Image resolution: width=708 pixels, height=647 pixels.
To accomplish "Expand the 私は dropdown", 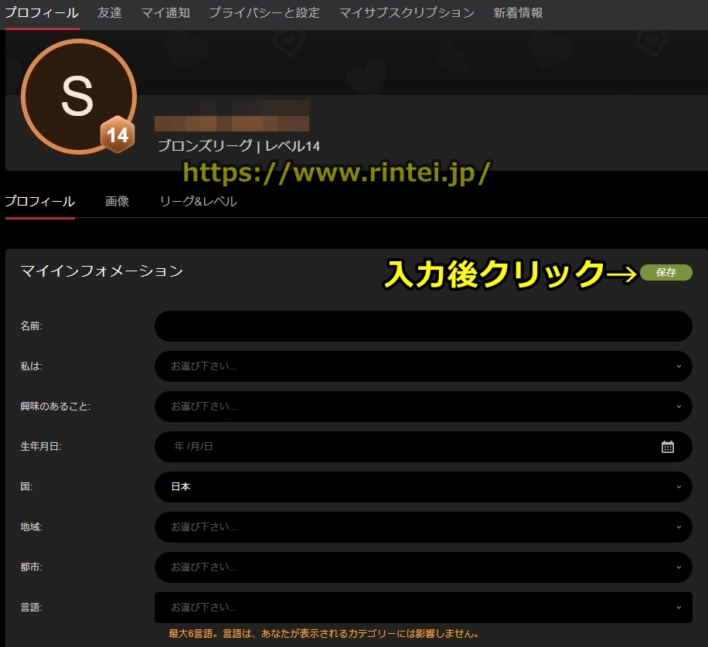I will point(423,366).
